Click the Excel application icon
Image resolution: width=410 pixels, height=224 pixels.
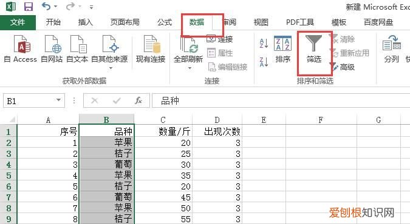tap(11, 7)
